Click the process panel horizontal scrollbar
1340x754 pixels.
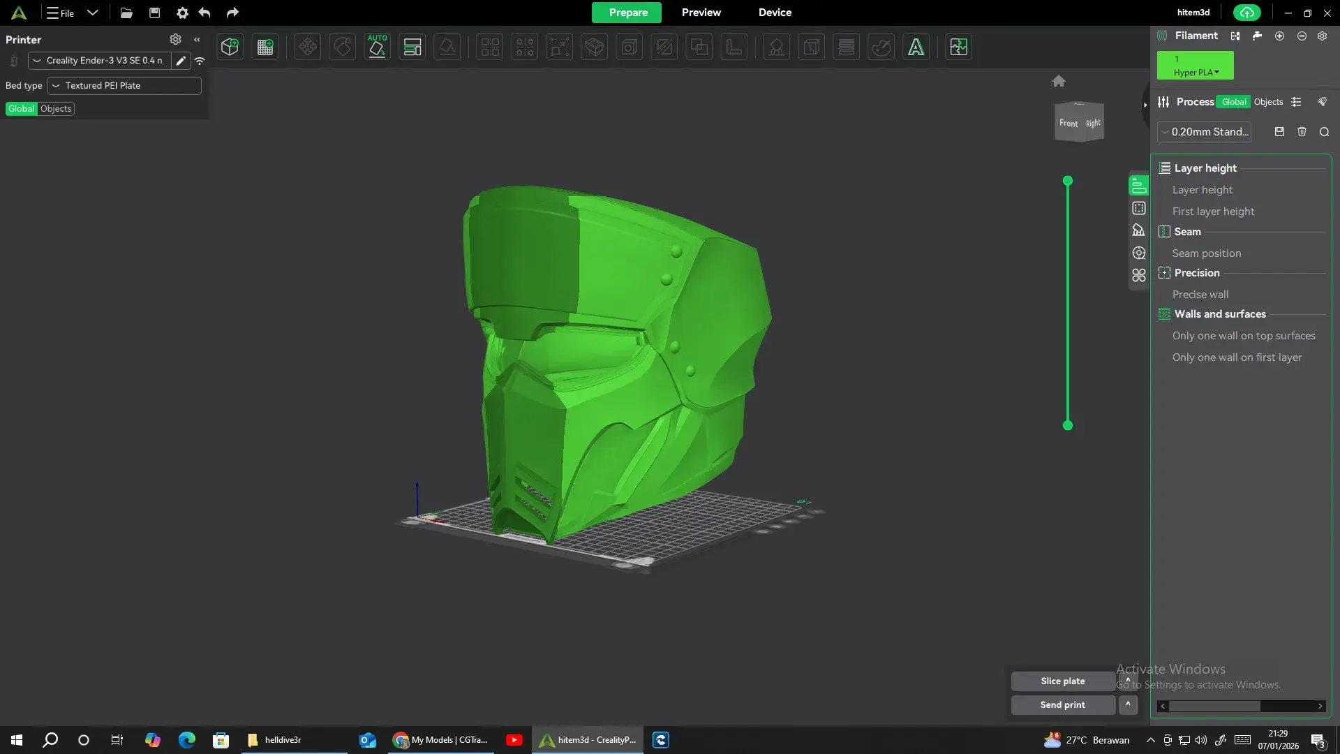1215,707
